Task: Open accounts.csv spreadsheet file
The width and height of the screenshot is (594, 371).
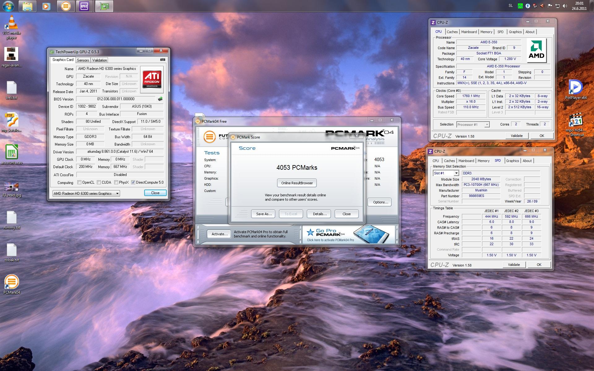Action: click(11, 155)
